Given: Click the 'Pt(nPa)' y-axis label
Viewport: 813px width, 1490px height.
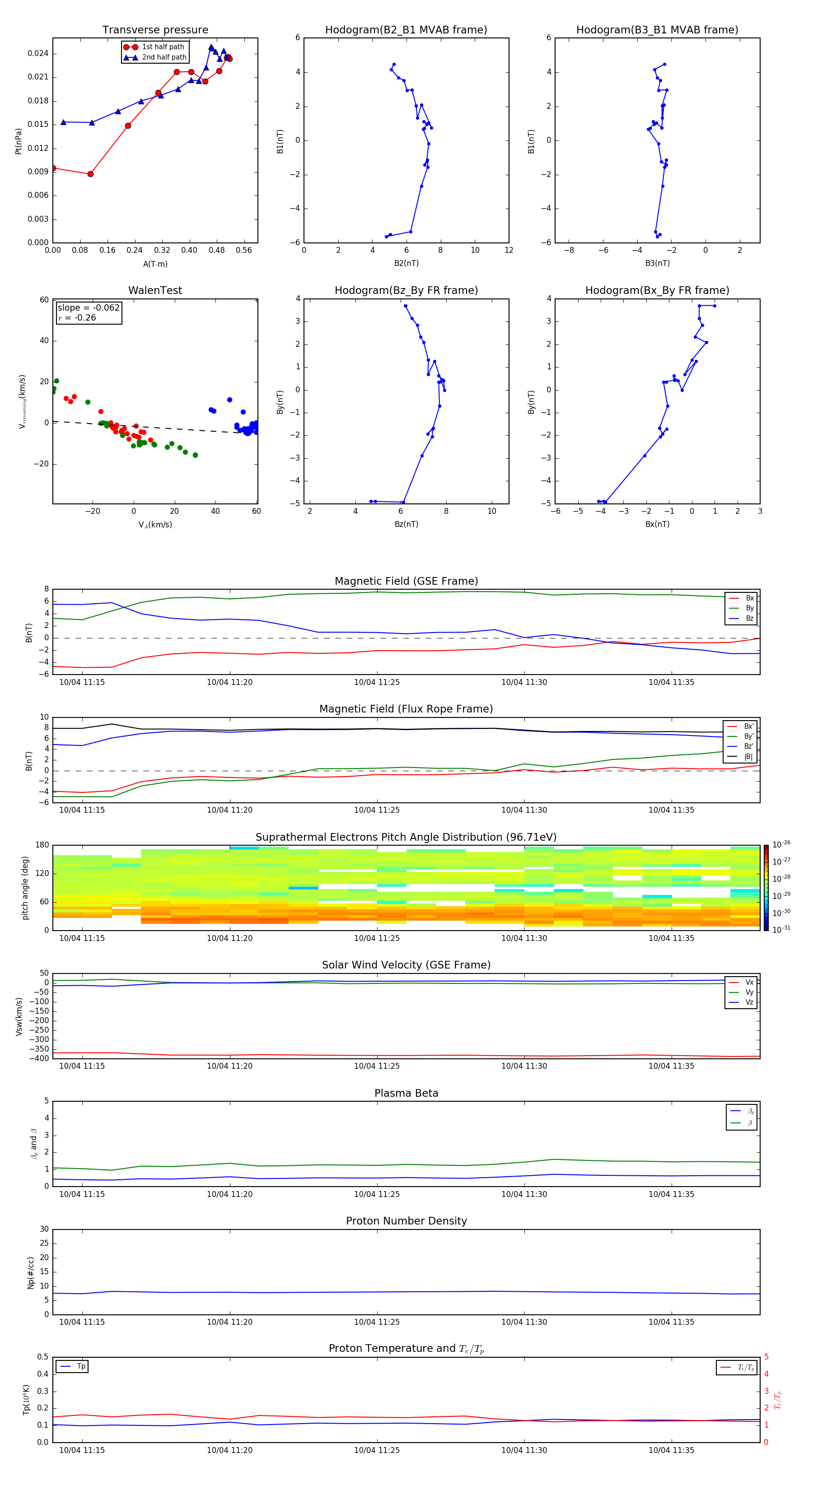Looking at the screenshot, I should 19,140.
